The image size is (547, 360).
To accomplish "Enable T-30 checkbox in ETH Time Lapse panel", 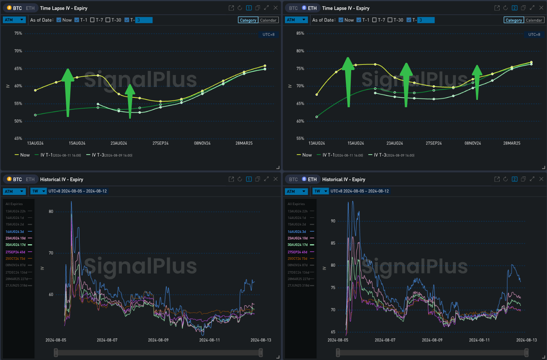I will tap(390, 20).
